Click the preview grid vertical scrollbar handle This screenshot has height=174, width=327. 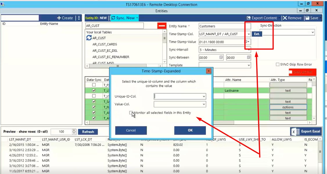tap(320, 152)
